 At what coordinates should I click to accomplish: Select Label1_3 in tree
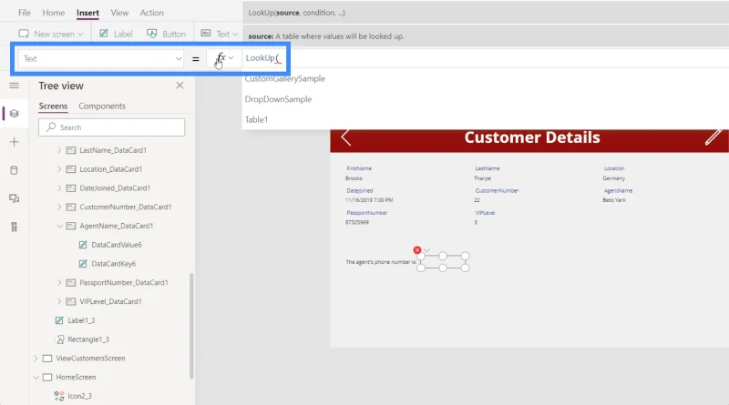(81, 320)
